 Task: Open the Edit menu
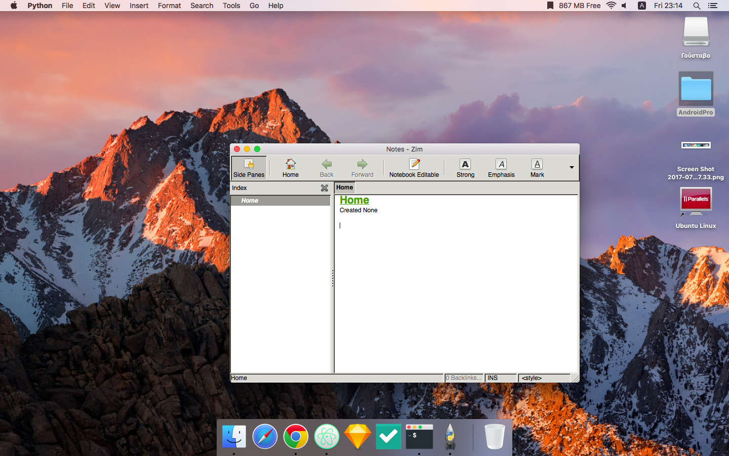89,6
